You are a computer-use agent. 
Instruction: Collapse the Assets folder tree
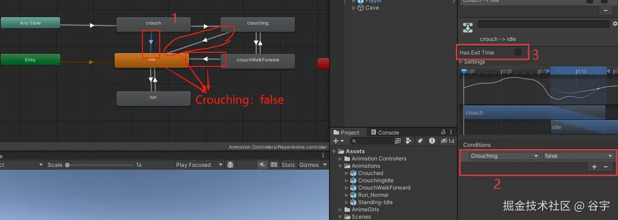point(334,151)
